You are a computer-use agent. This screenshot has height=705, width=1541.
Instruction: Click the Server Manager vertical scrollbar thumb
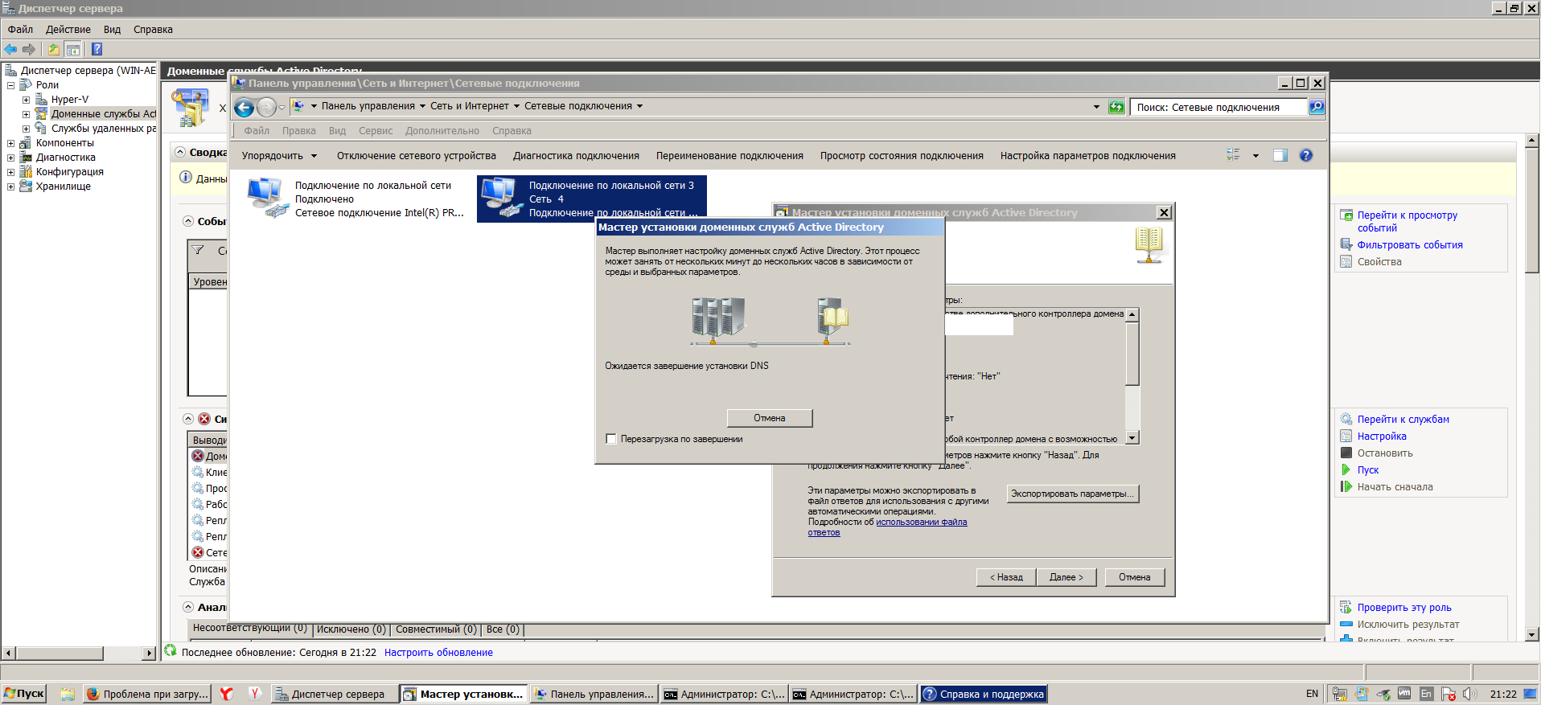[1532, 210]
